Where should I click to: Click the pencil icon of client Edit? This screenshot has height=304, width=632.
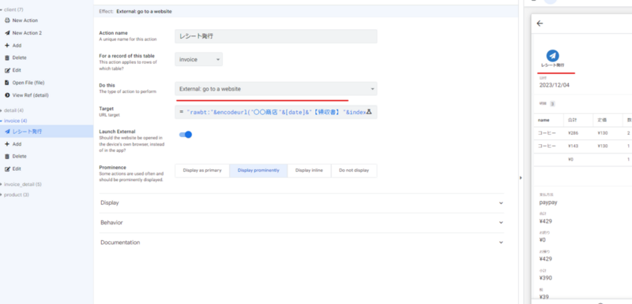tap(7, 70)
